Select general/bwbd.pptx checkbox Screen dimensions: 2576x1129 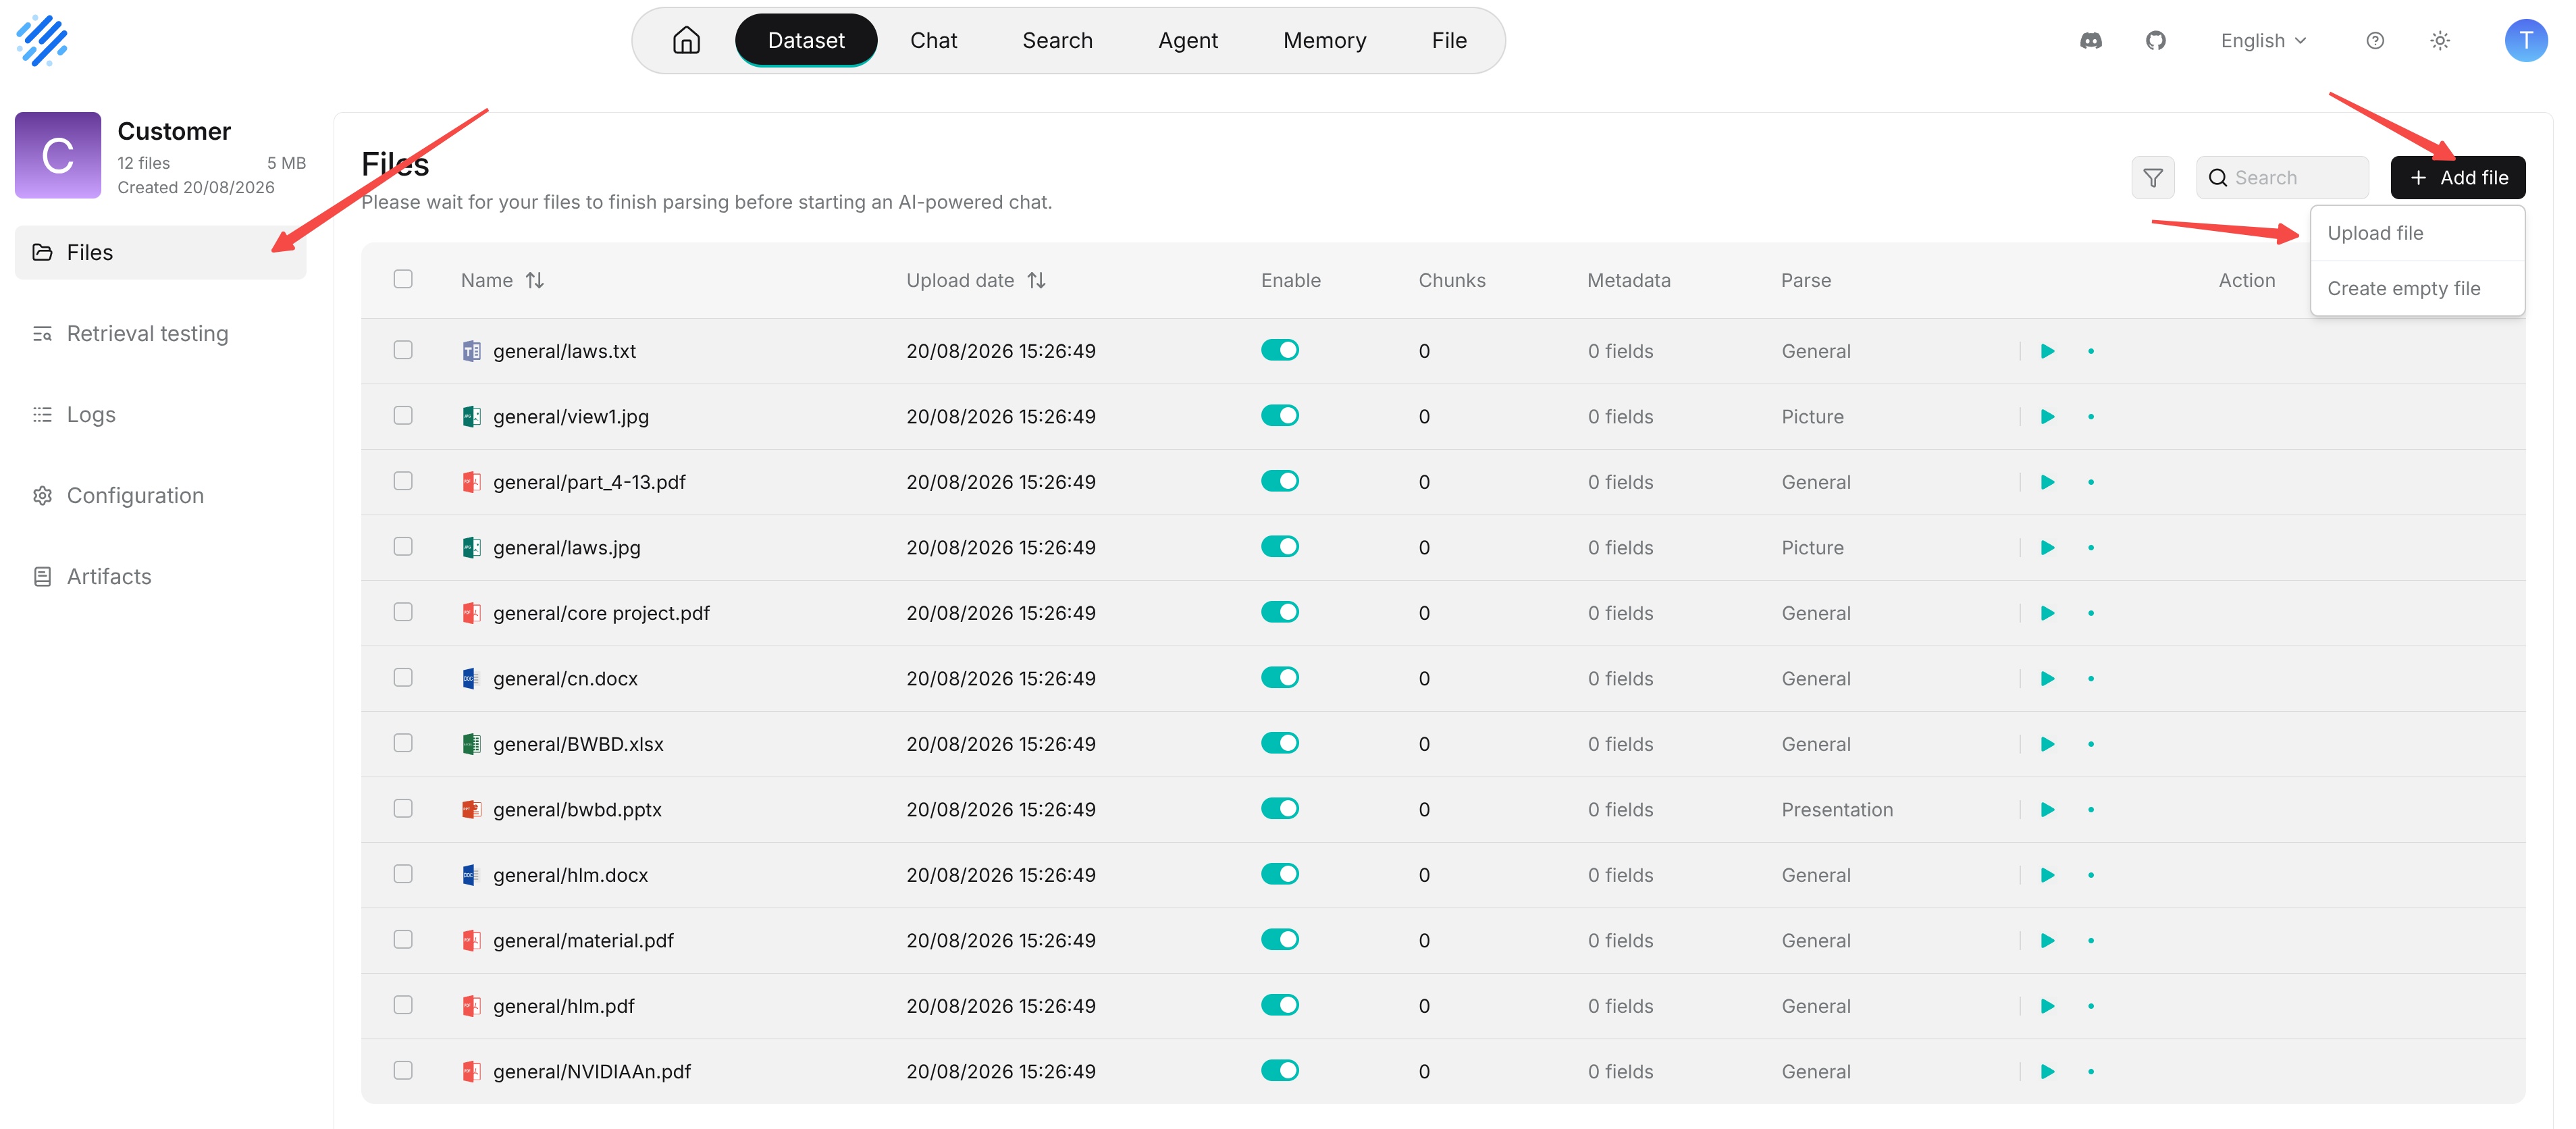pyautogui.click(x=403, y=808)
